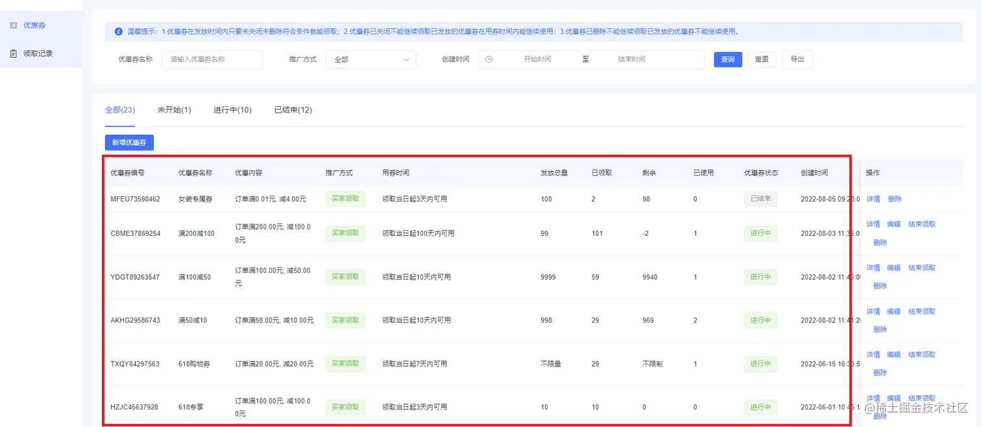Click the 优惠券名称 column header
981x427 pixels.
[195, 173]
